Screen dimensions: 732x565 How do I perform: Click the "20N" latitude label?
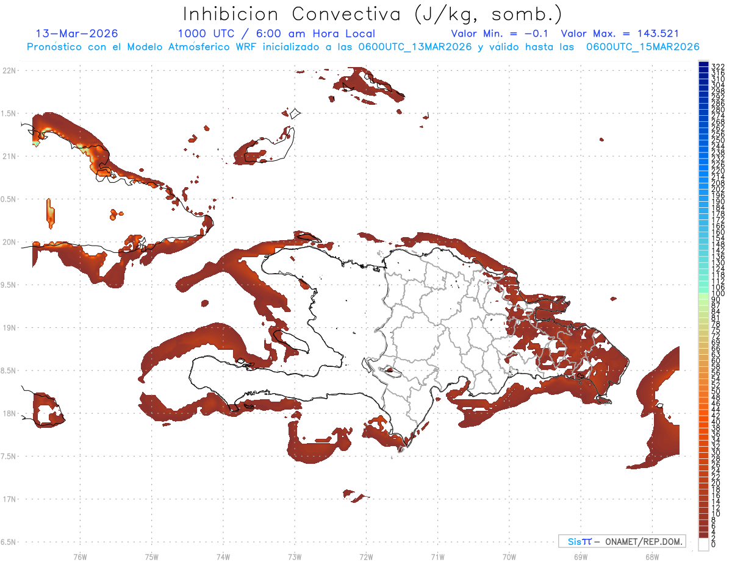(x=9, y=242)
